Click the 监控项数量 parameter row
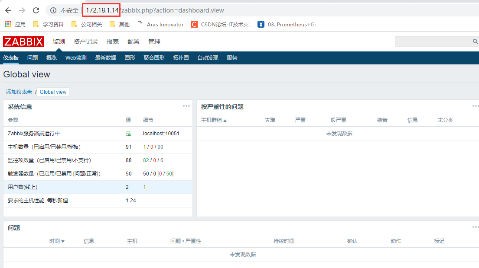 98,160
